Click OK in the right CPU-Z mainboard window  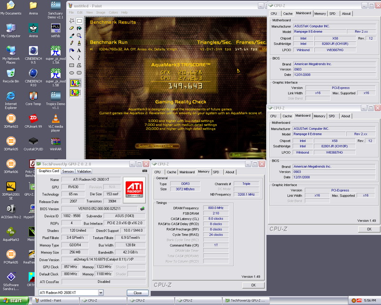coord(369,229)
